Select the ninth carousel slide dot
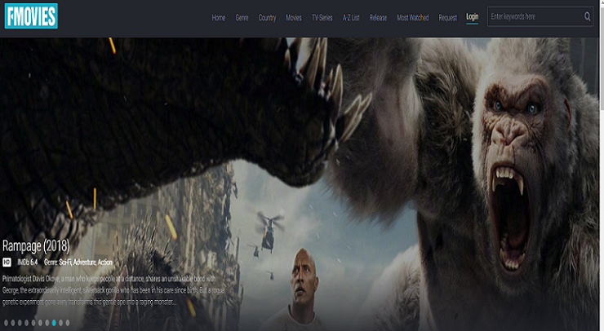Image resolution: width=604 pixels, height=331 pixels. coord(61,323)
